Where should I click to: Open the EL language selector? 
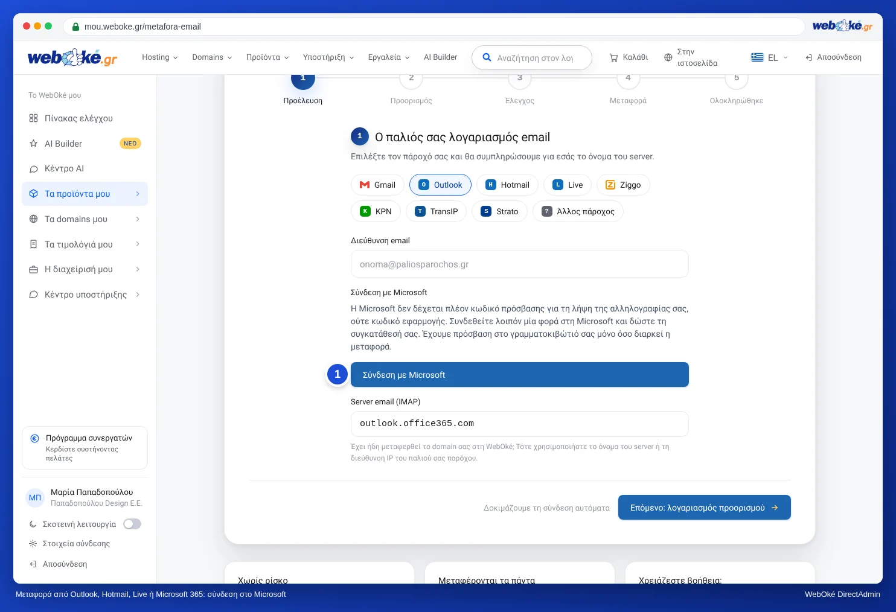tap(770, 57)
